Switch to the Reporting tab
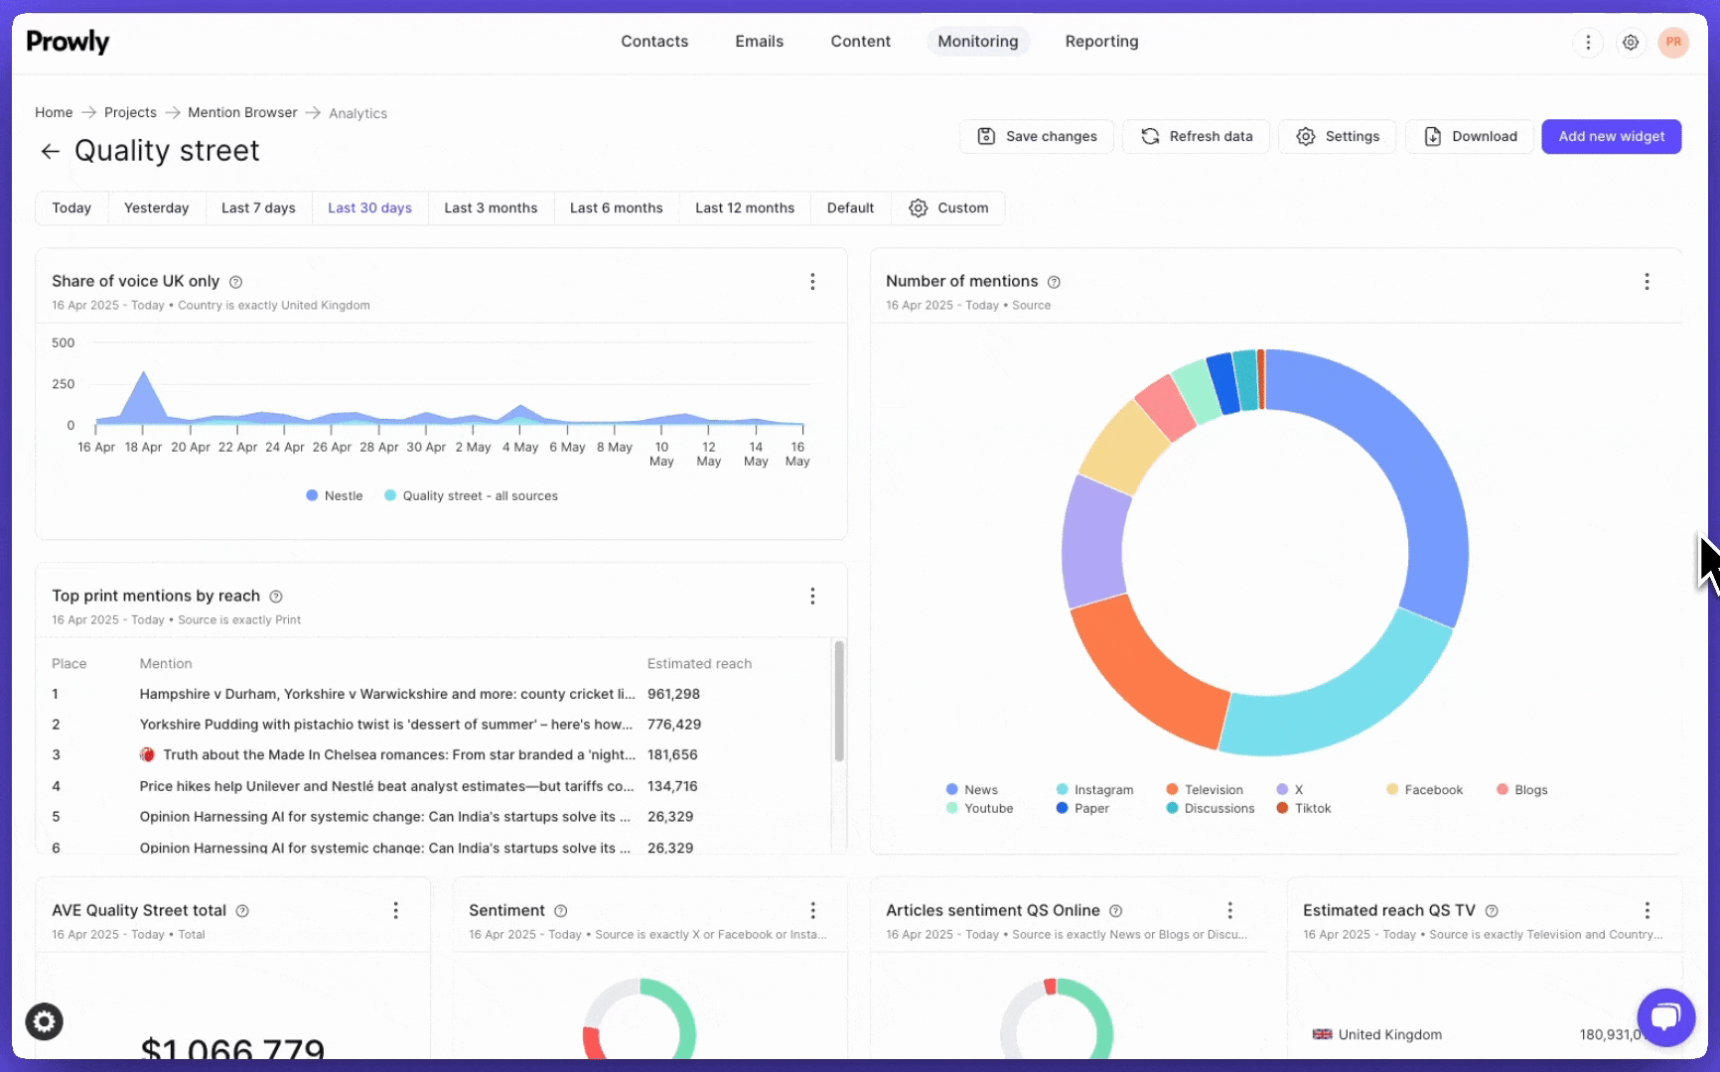Image resolution: width=1720 pixels, height=1072 pixels. pyautogui.click(x=1101, y=41)
